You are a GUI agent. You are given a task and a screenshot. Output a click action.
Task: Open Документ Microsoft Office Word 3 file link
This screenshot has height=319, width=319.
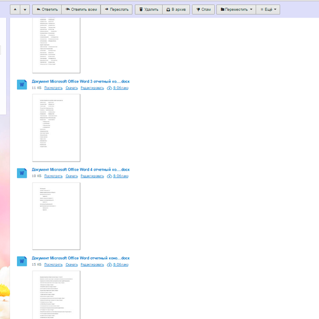click(x=80, y=81)
